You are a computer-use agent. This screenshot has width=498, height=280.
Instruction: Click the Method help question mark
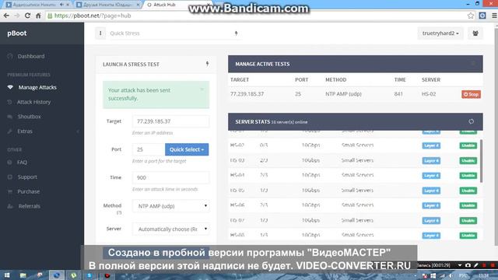(x=119, y=212)
